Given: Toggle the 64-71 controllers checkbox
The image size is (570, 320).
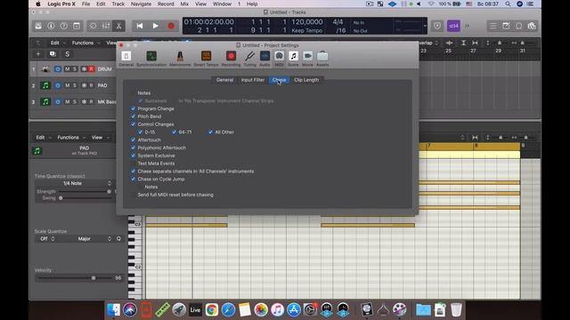Looking at the screenshot, I should [174, 132].
